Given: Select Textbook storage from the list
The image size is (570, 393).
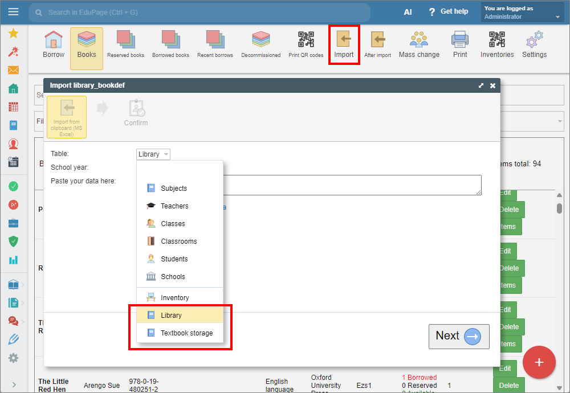Looking at the screenshot, I should coord(180,333).
